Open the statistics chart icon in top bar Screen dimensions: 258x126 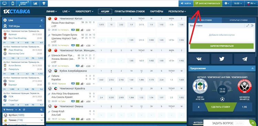[35, 3]
